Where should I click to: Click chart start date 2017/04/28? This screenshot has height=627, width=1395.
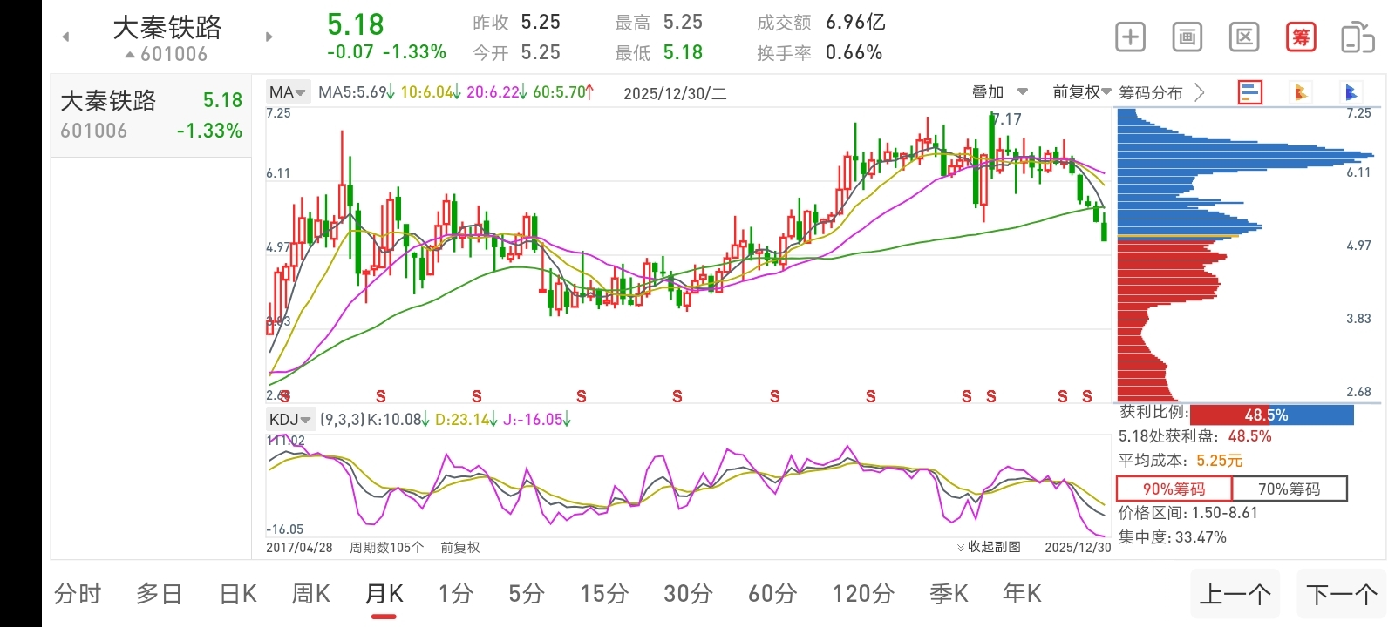tap(299, 548)
